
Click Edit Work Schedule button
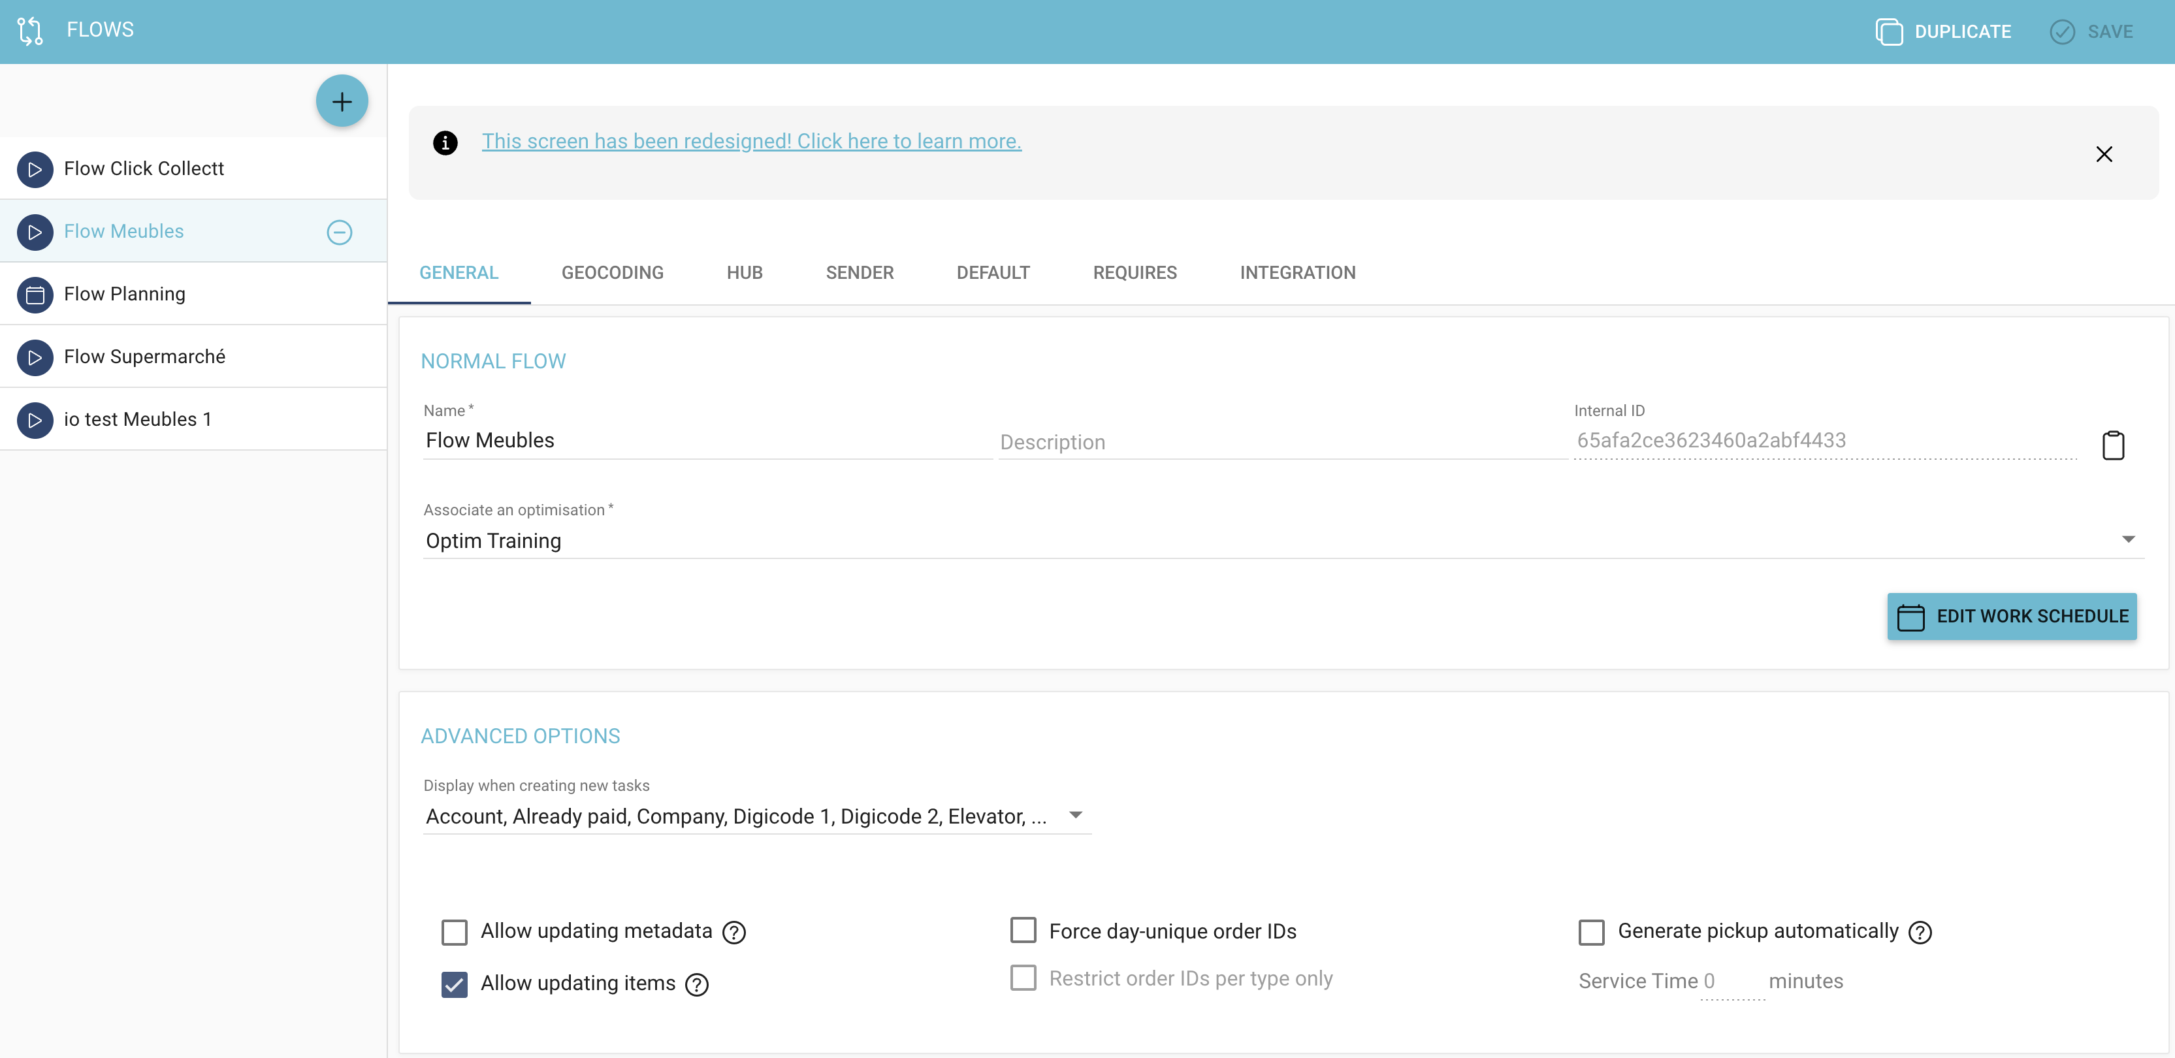pos(2012,617)
